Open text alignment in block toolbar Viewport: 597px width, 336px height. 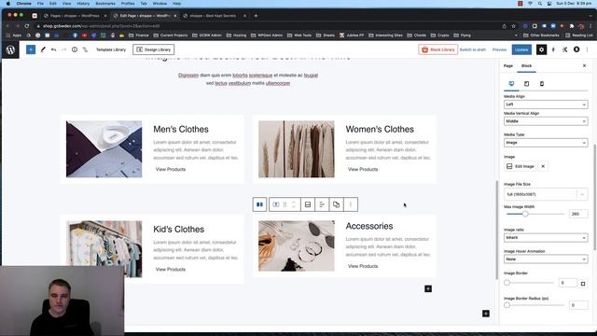(x=322, y=204)
